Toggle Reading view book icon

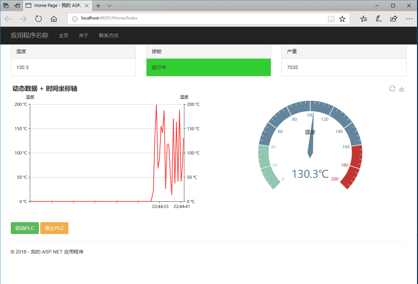pos(331,19)
